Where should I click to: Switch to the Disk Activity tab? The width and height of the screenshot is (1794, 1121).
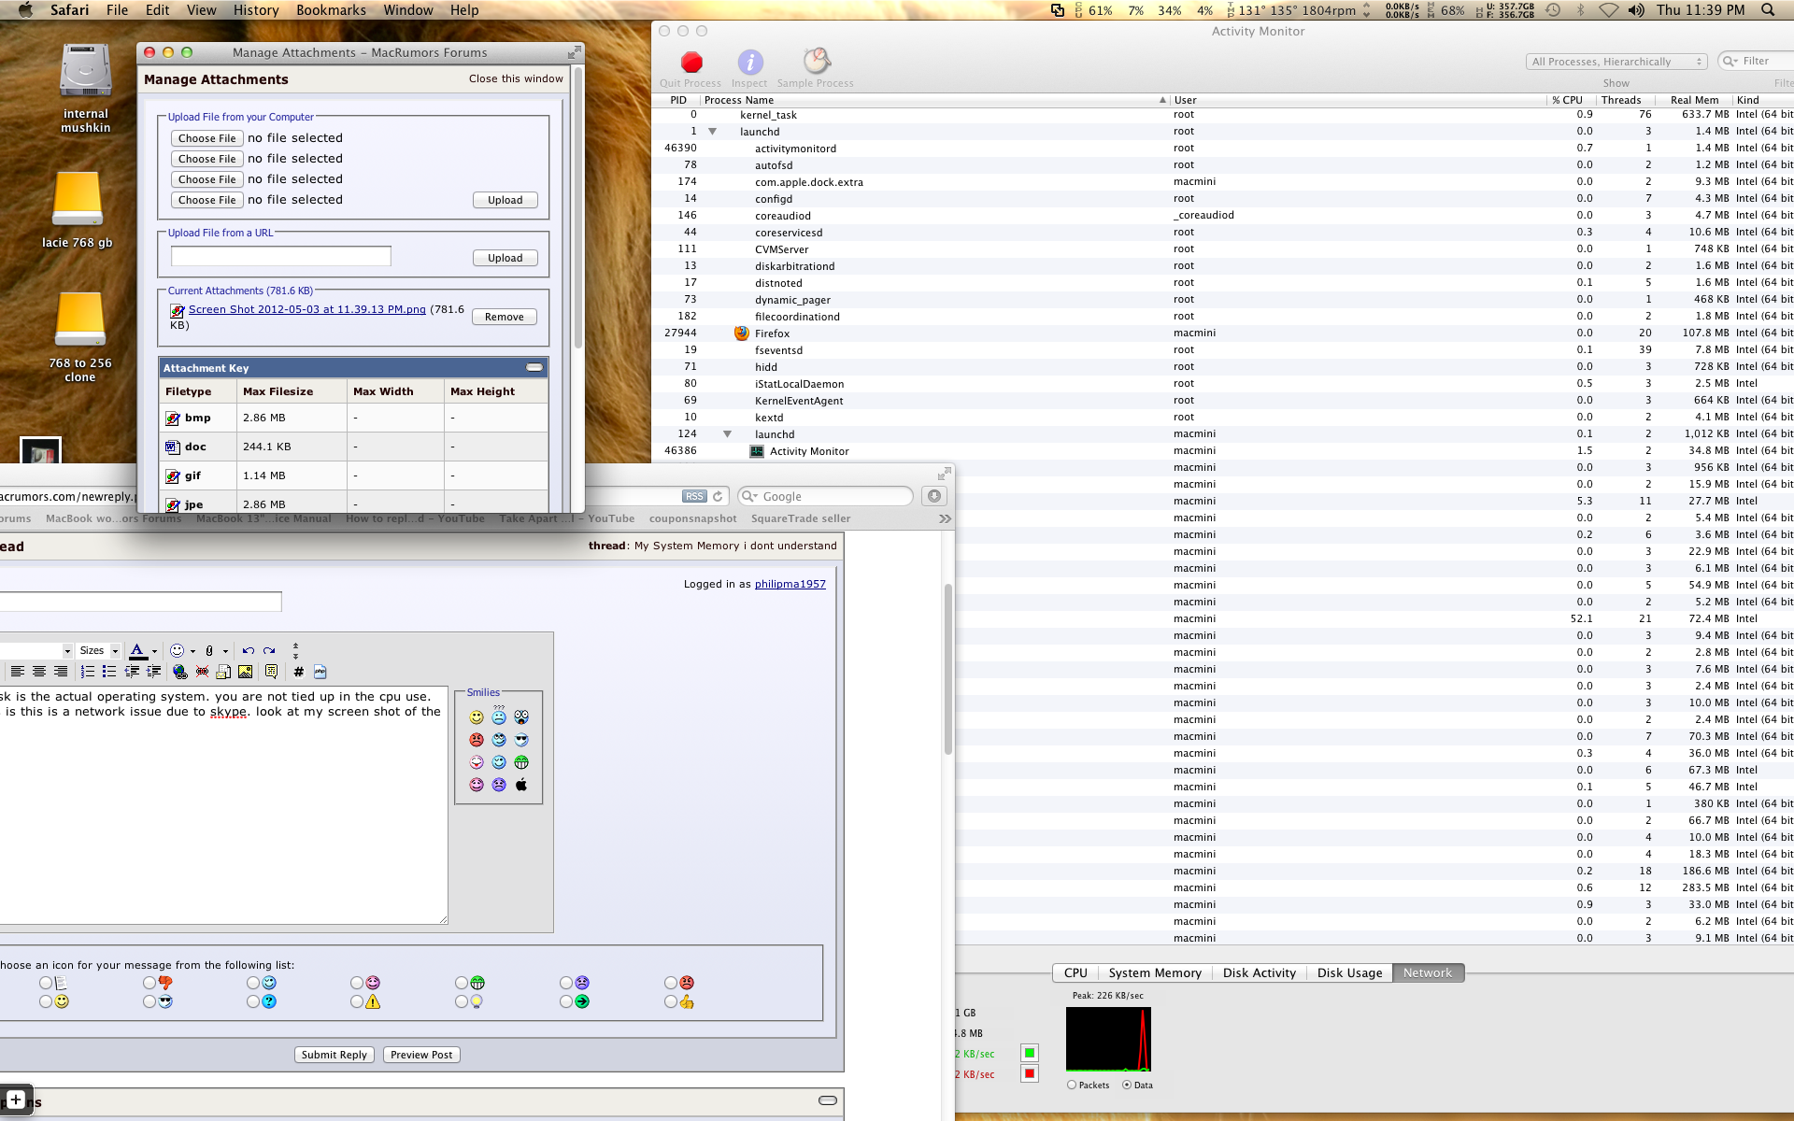coord(1260,972)
